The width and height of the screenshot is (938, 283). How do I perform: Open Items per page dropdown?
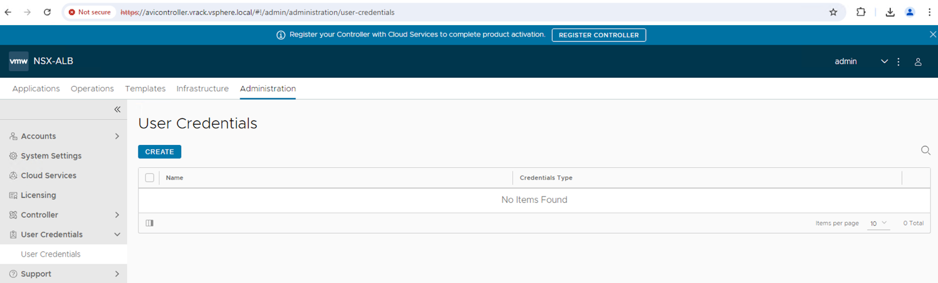[x=878, y=223]
